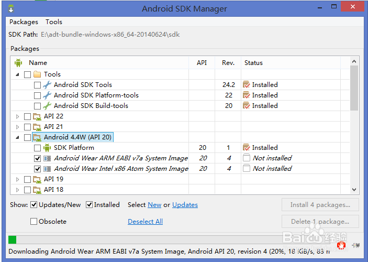Toggle the Obsolete checkbox
The width and height of the screenshot is (368, 262).
(x=34, y=222)
